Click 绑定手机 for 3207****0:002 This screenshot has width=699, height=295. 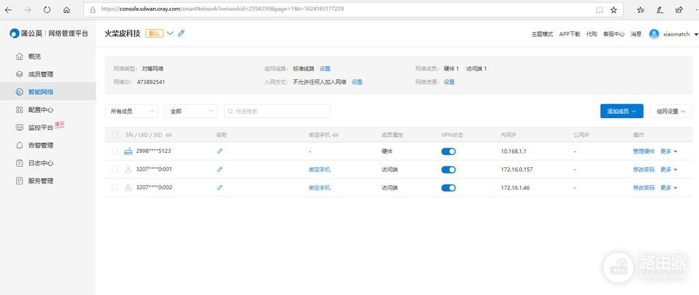[319, 188]
